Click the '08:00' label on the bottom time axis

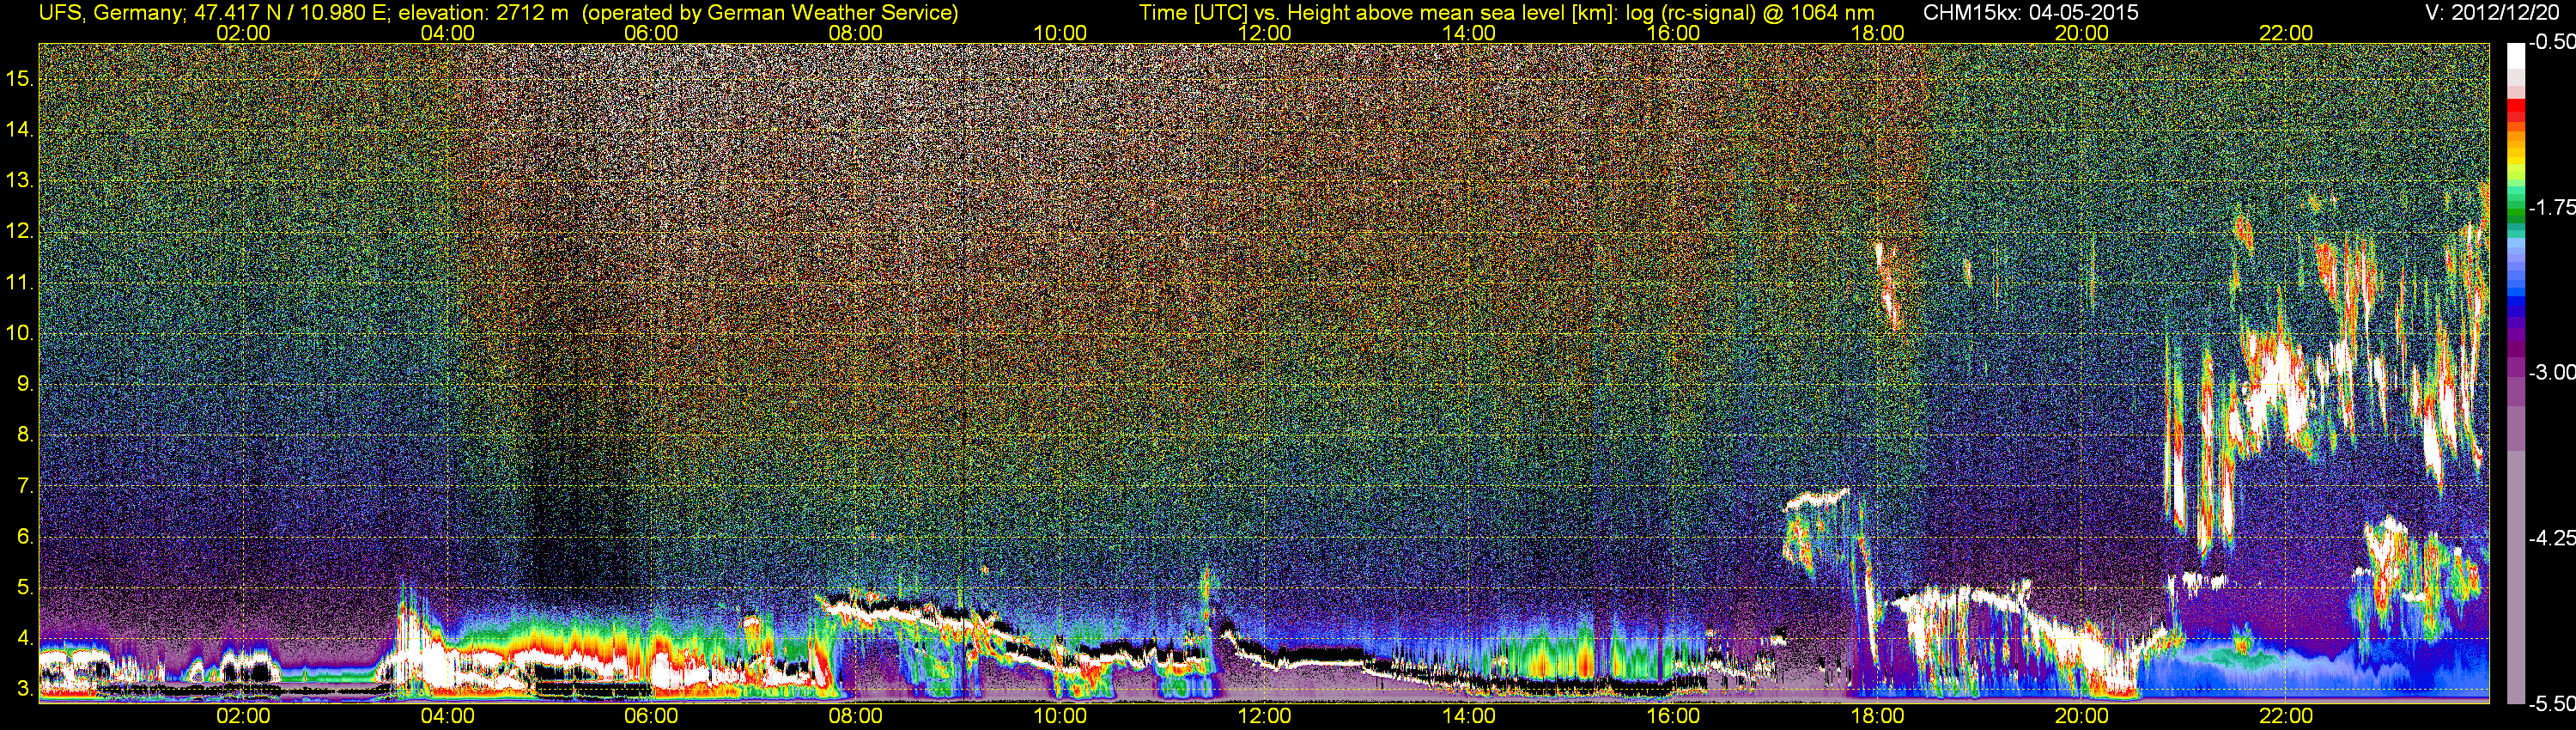856,716
